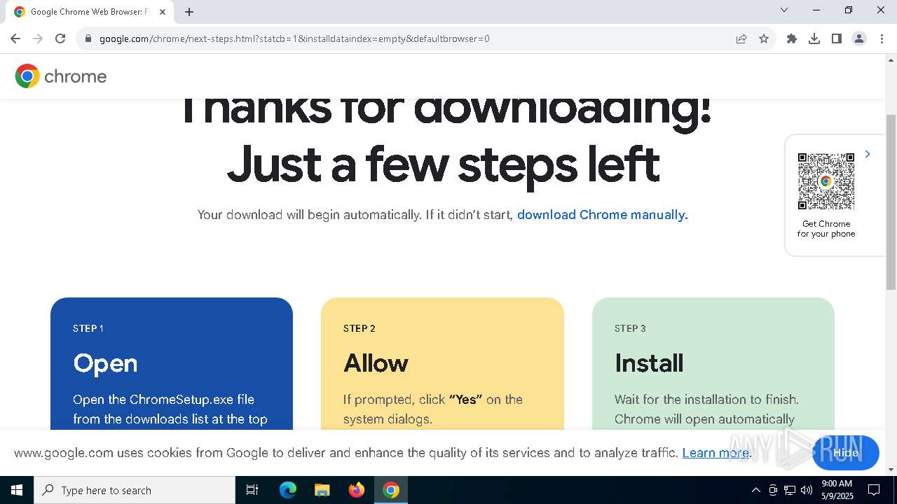Click the Get Chrome for your phone text
The width and height of the screenshot is (897, 504).
point(826,229)
